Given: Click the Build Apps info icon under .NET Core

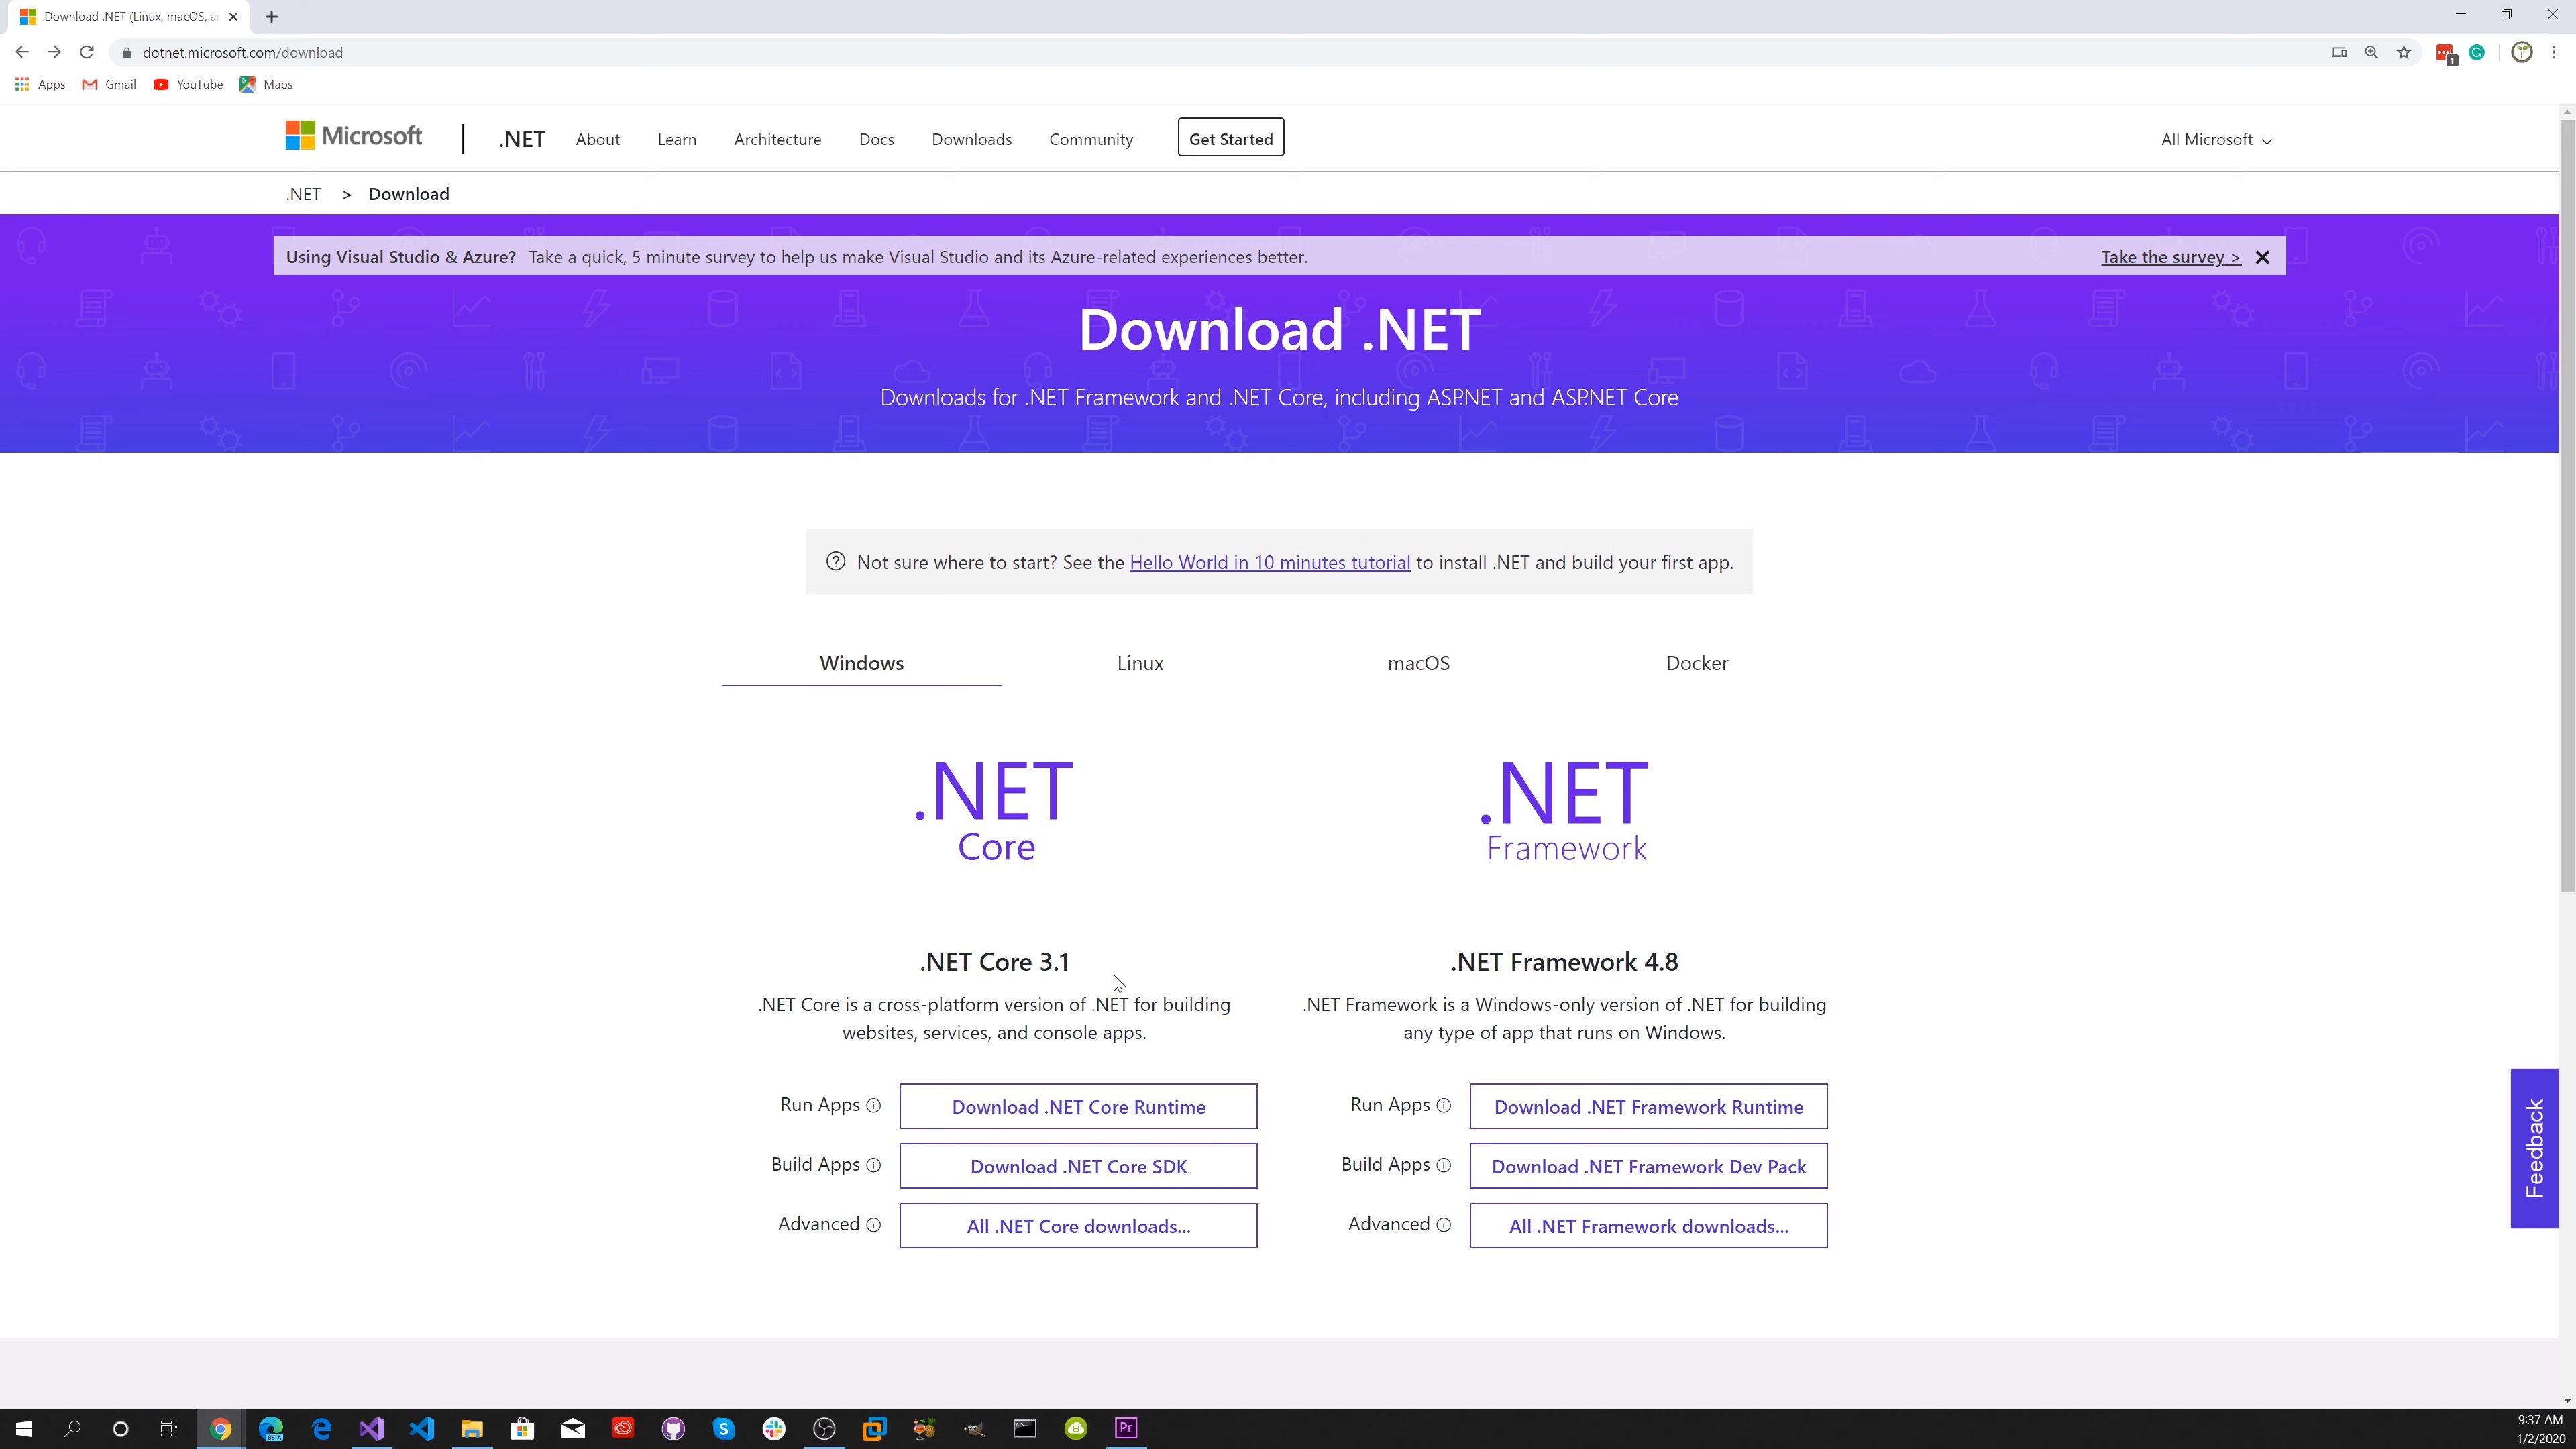Looking at the screenshot, I should (x=873, y=1165).
